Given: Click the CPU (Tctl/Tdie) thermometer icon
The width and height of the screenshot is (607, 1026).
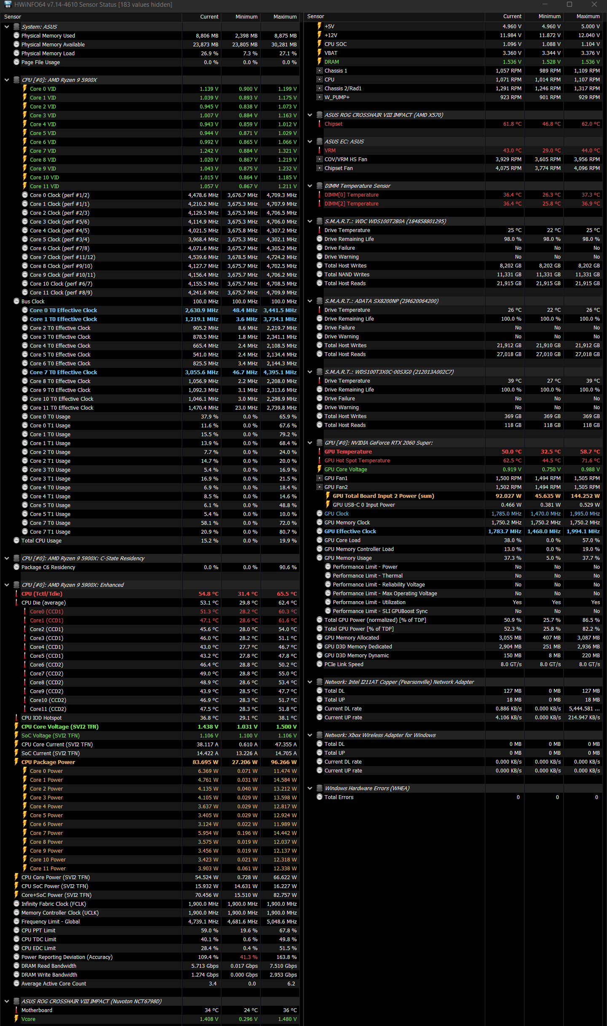Looking at the screenshot, I should [16, 594].
